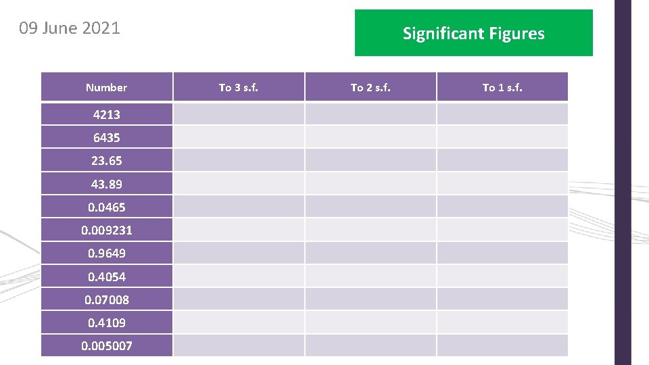Click the empty 3 s.f. cell for 4213

click(239, 114)
